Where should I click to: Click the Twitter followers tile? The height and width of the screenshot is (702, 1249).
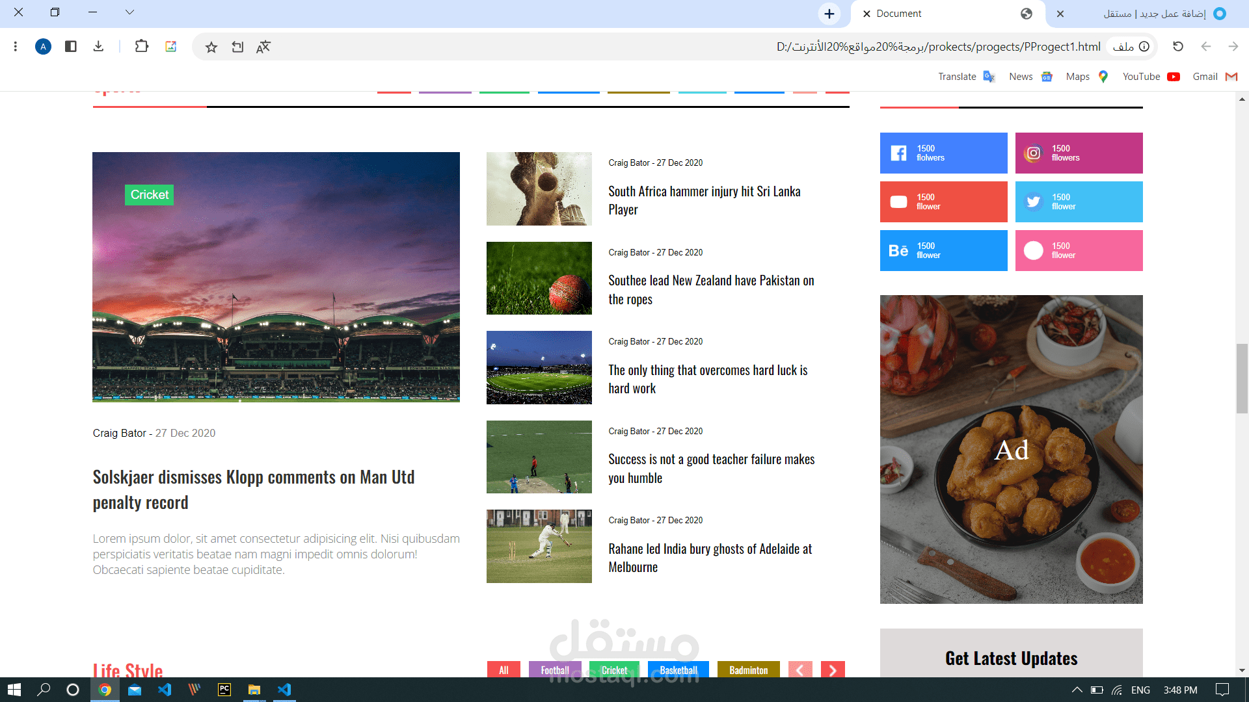pyautogui.click(x=1079, y=201)
